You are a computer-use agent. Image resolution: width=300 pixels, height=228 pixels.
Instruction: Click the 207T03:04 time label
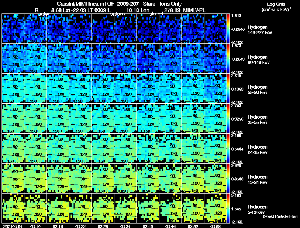pyautogui.click(x=13, y=227)
